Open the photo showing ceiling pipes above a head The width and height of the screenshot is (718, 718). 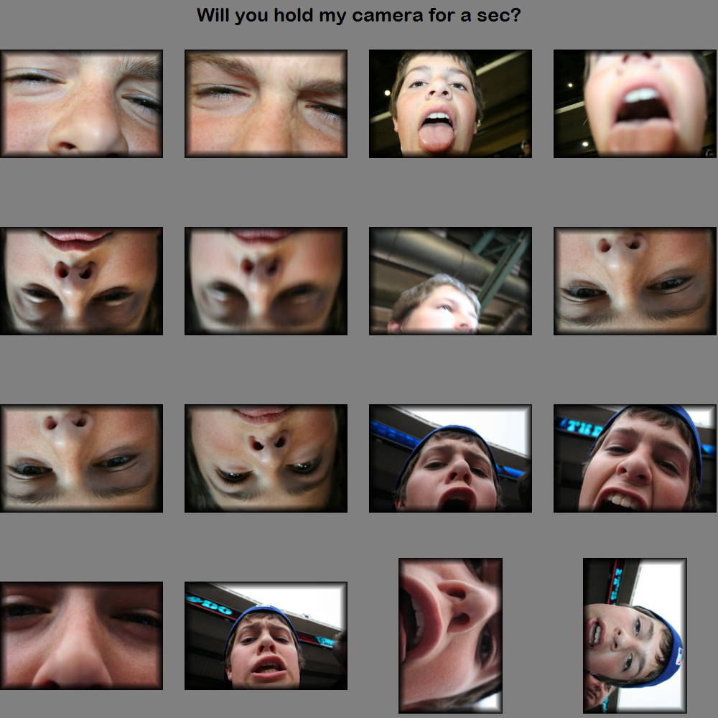(x=450, y=281)
